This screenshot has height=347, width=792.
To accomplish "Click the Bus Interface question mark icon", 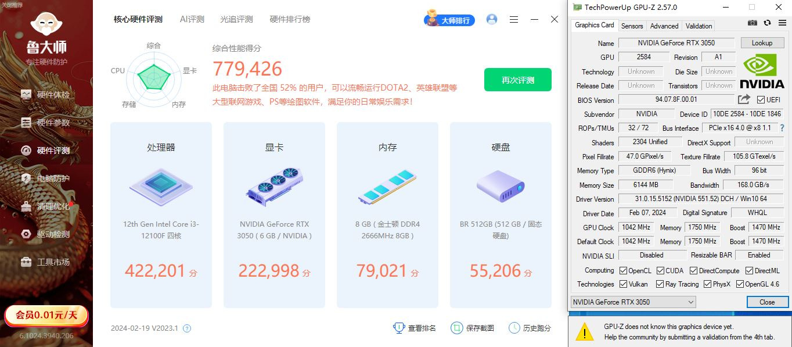I will pyautogui.click(x=782, y=128).
